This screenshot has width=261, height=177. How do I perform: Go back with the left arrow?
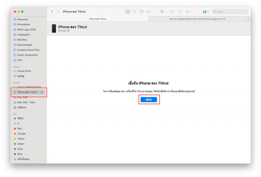click(52, 12)
